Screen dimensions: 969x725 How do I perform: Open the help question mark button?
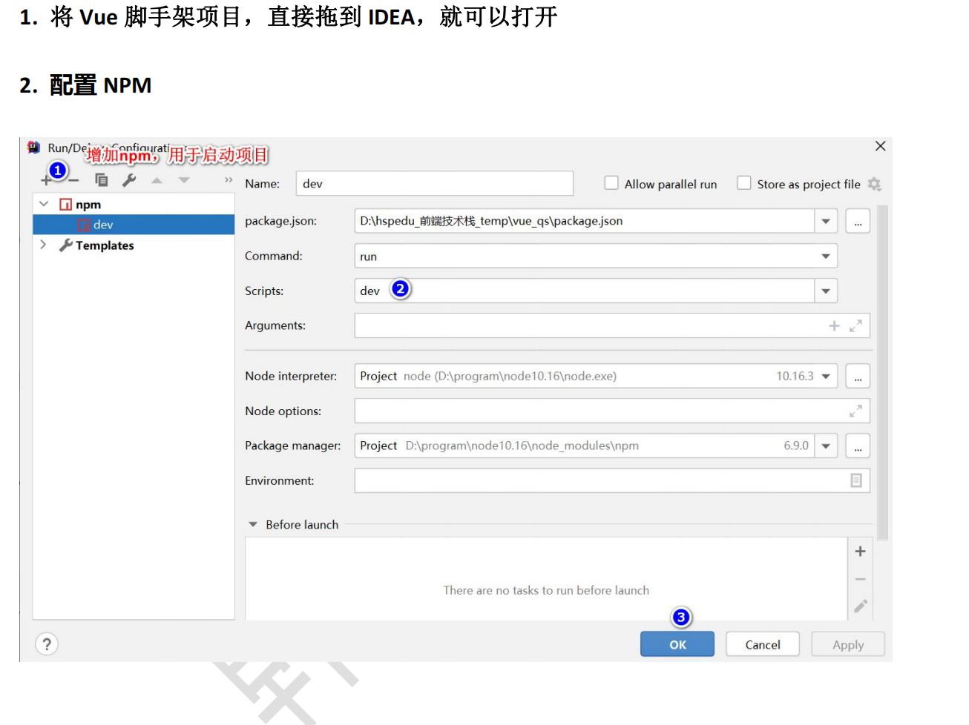[x=47, y=644]
